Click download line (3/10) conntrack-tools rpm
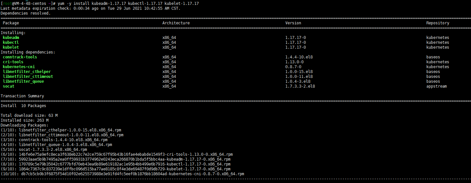Screen dimensions: 471x183 pyautogui.click(x=54, y=140)
